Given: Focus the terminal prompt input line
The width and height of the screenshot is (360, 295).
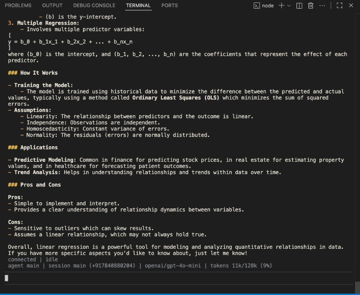Looking at the screenshot, I should pyautogui.click(x=165, y=278).
